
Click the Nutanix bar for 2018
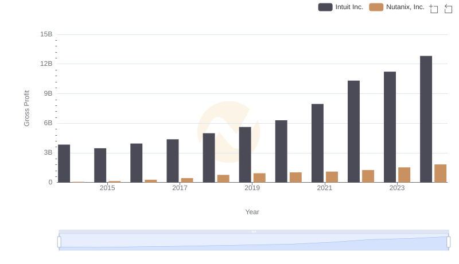click(x=223, y=179)
